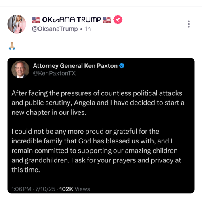Click the 102K Views count
The image size is (202, 202).
pos(74,189)
